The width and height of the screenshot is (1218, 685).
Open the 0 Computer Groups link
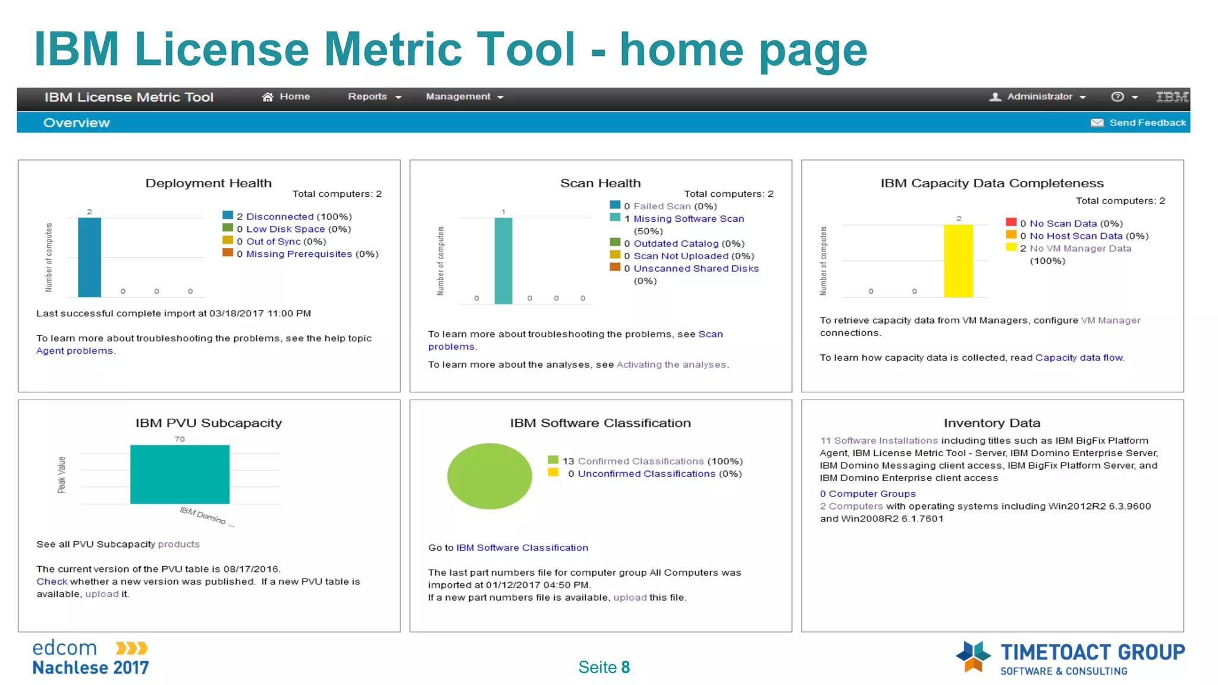[868, 494]
